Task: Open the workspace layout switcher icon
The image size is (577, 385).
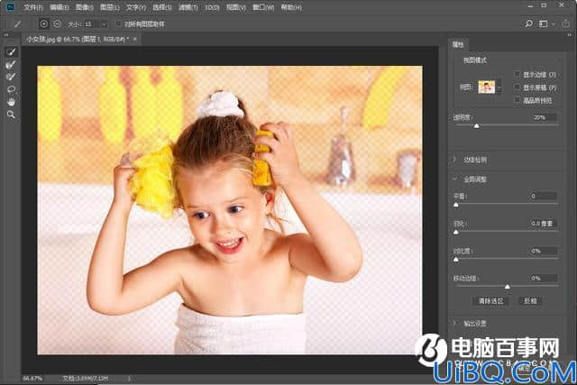Action: point(543,24)
